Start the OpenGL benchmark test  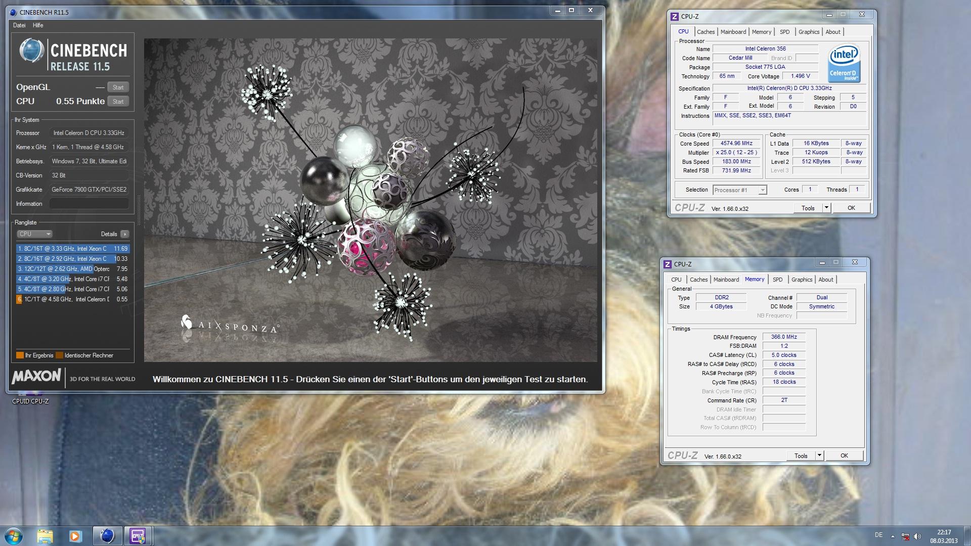[x=118, y=87]
